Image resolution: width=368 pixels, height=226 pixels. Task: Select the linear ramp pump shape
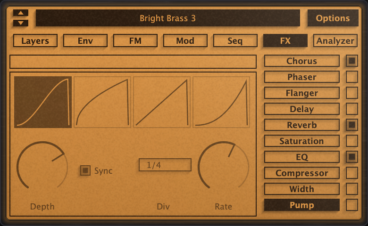(x=162, y=102)
